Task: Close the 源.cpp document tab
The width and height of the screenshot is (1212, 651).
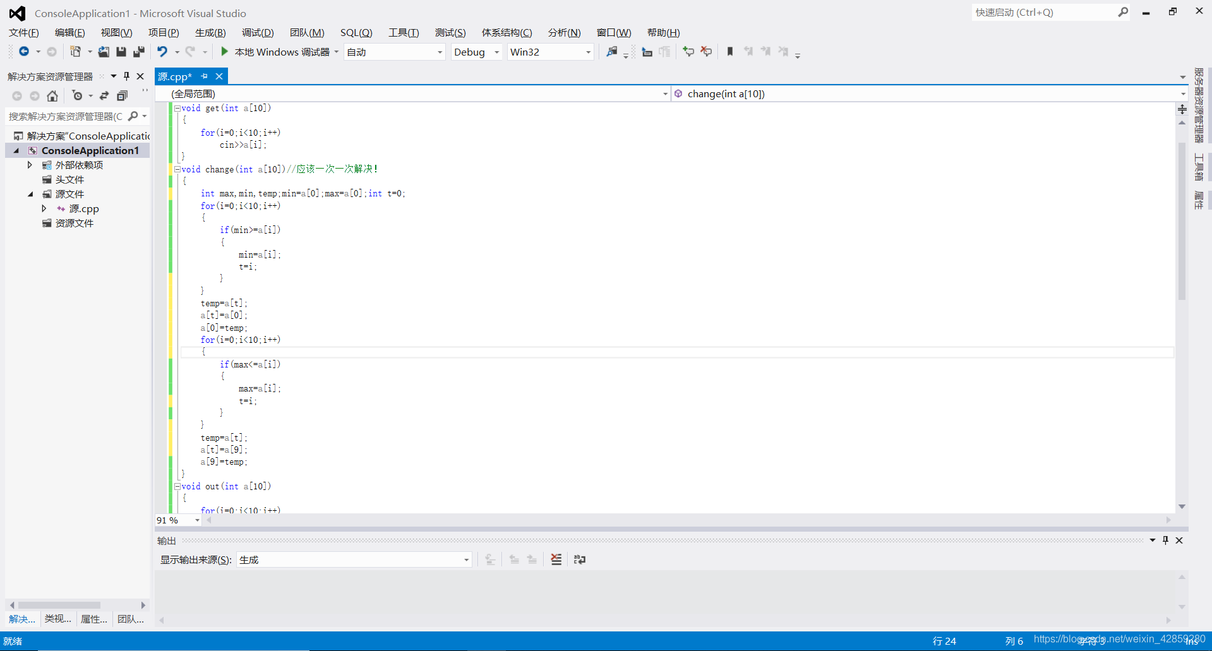Action: click(219, 76)
